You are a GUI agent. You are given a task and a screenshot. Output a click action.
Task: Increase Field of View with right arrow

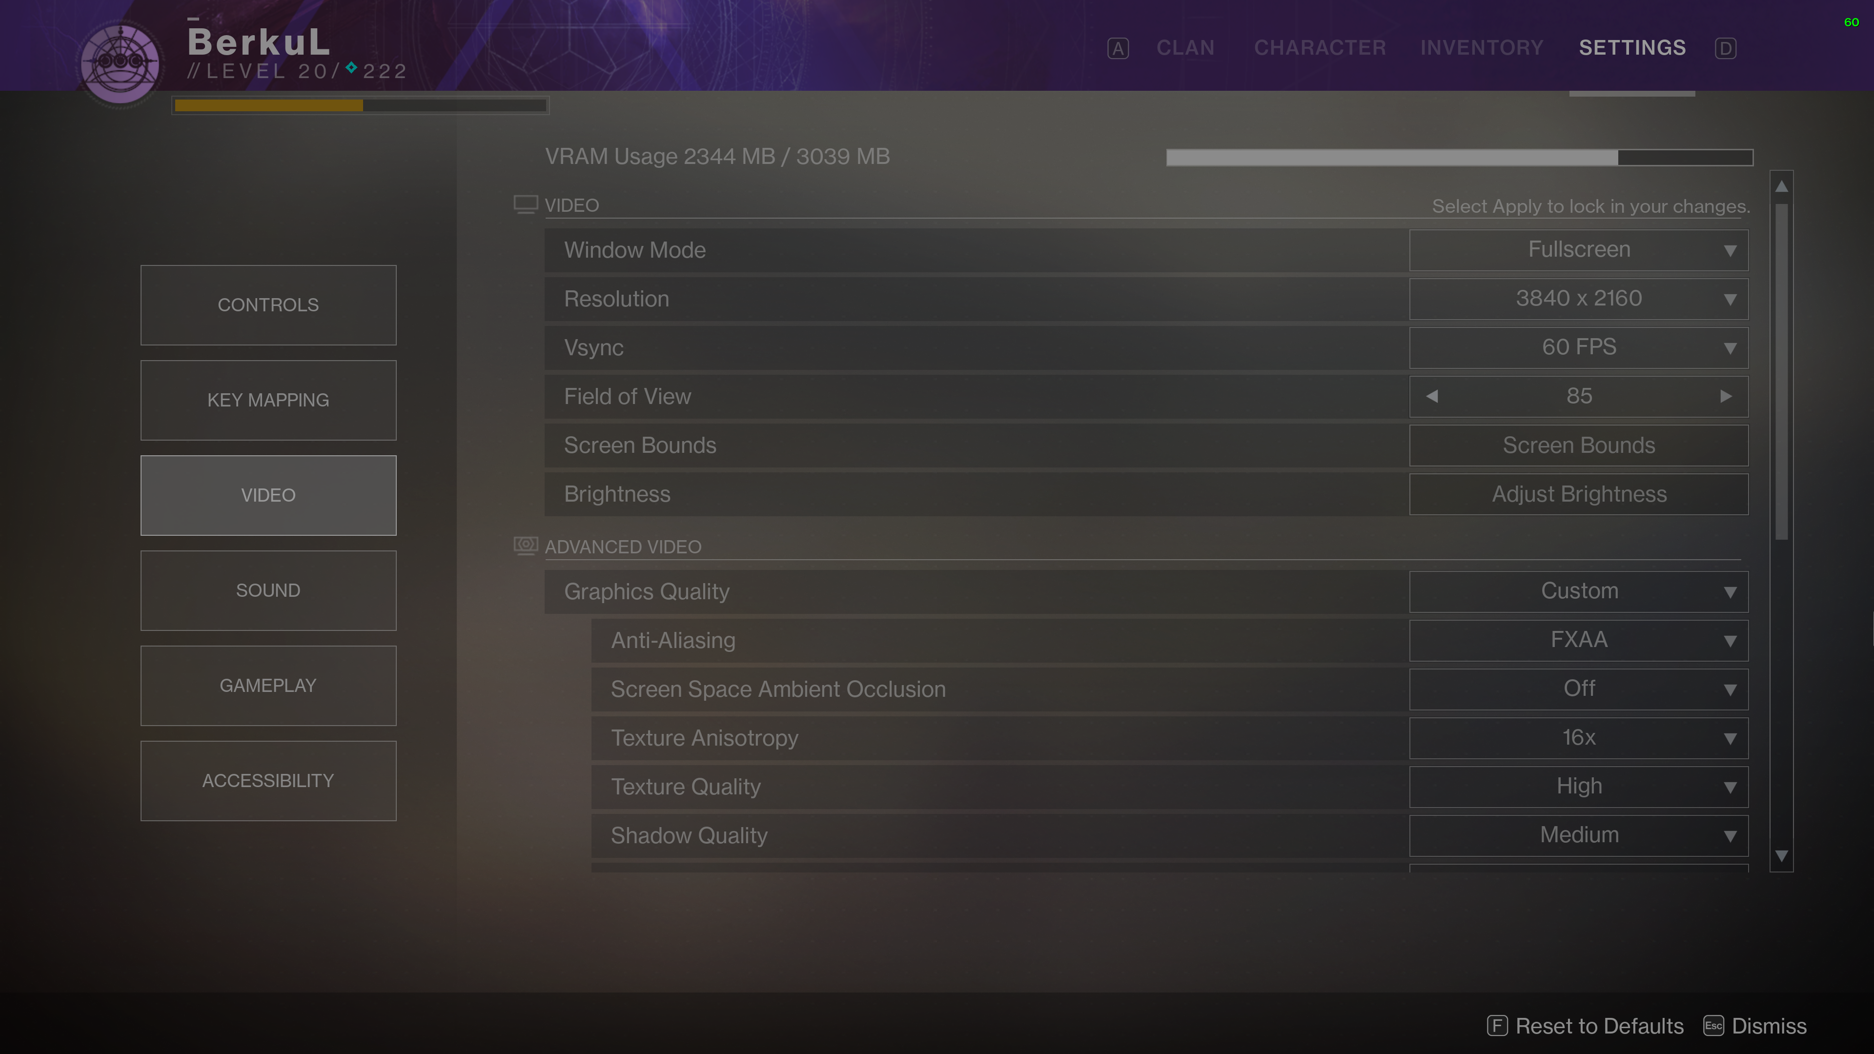coord(1726,396)
